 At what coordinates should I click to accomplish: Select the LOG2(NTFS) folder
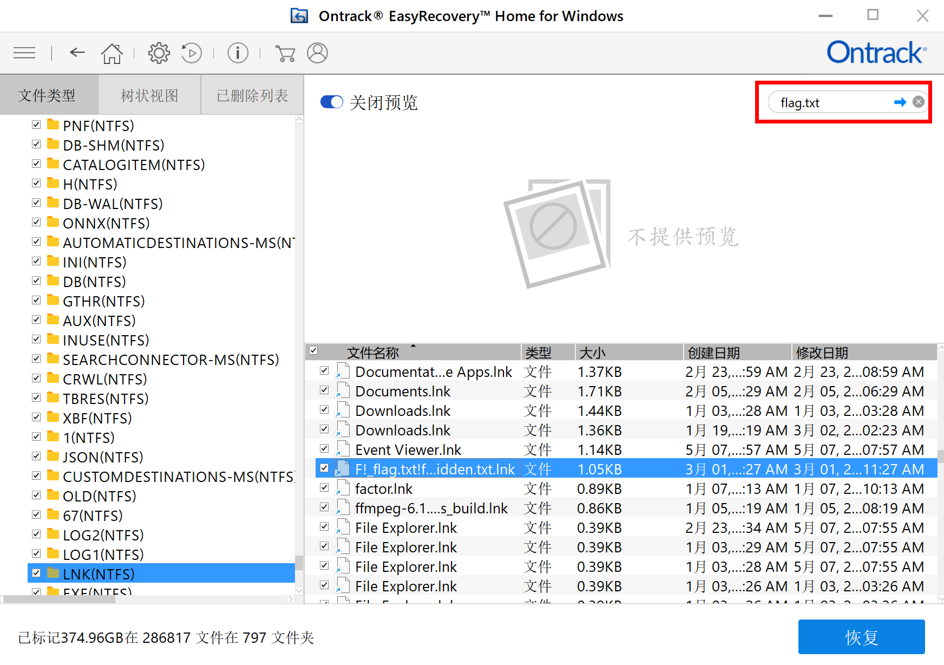click(x=103, y=535)
